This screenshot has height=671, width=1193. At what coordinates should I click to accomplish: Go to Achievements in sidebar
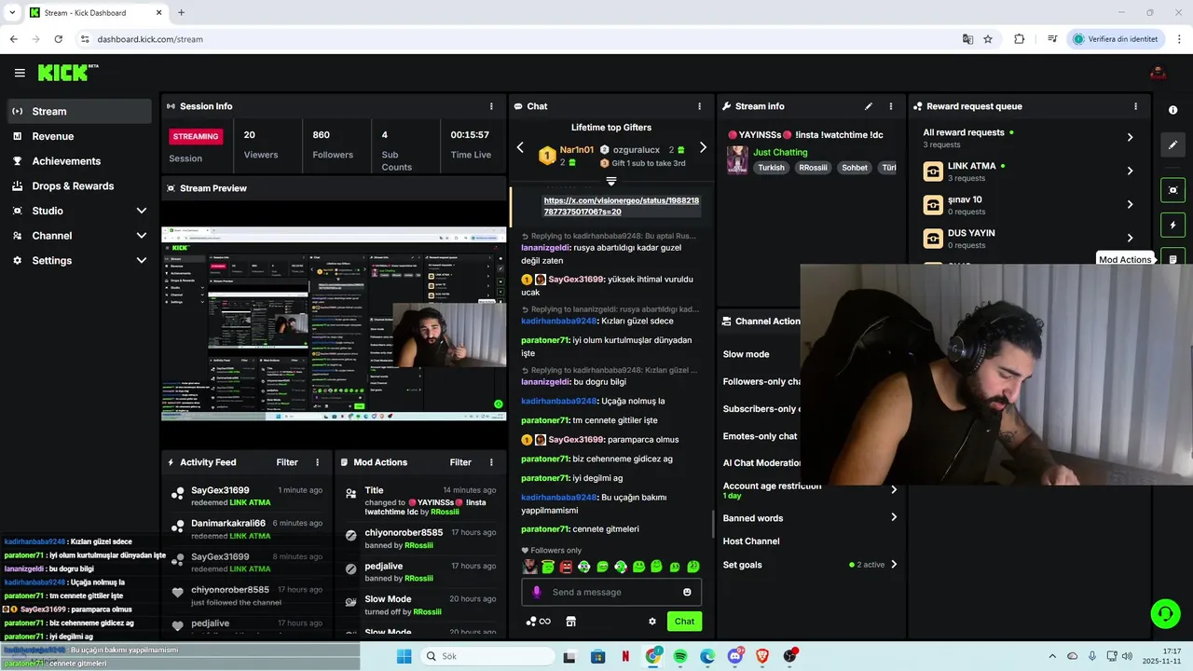coord(78,161)
